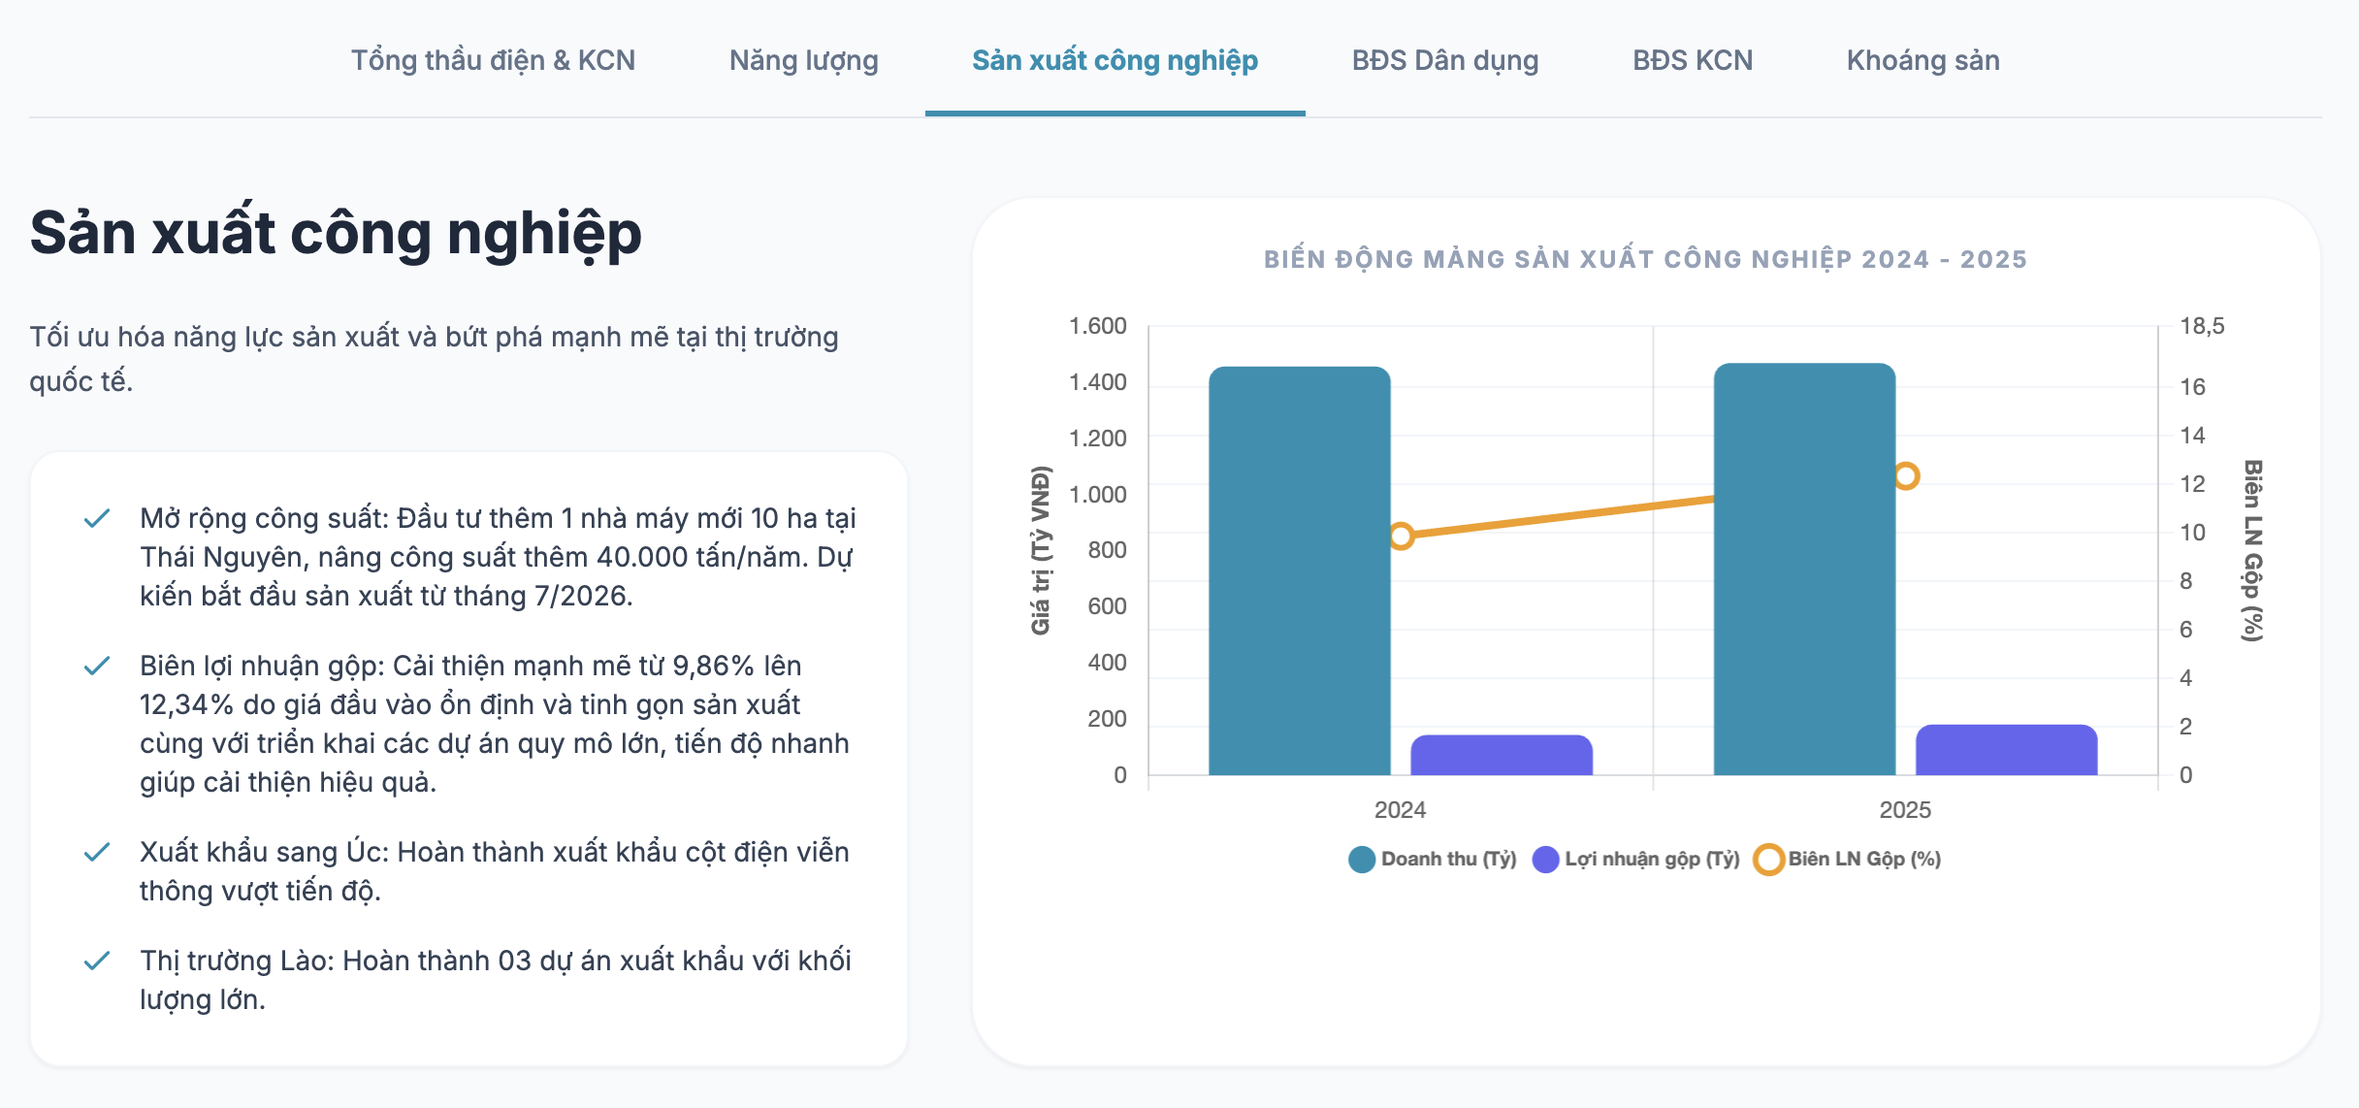Click the 2024 gross profit purple bar

[x=1501, y=756]
